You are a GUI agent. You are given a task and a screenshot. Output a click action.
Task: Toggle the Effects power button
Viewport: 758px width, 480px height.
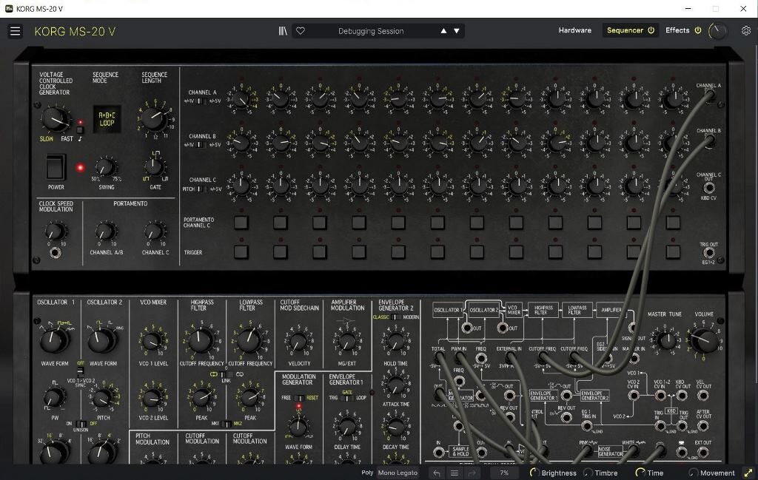698,30
